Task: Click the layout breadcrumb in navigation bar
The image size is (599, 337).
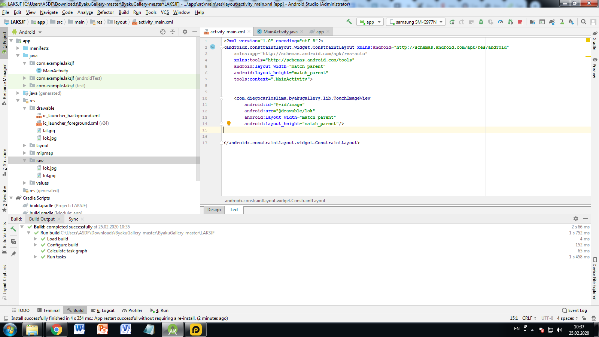Action: 117,22
